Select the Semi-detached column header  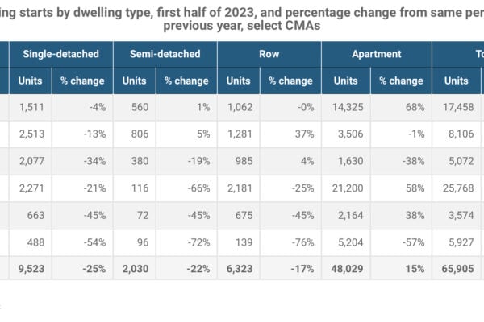pos(165,54)
